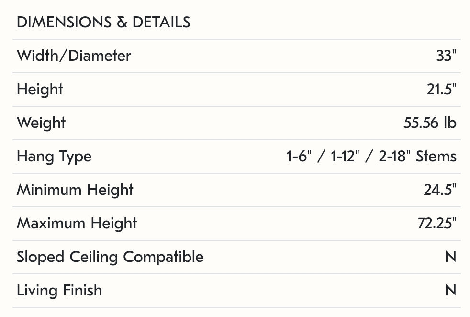Select the Weight row label

coord(41,123)
